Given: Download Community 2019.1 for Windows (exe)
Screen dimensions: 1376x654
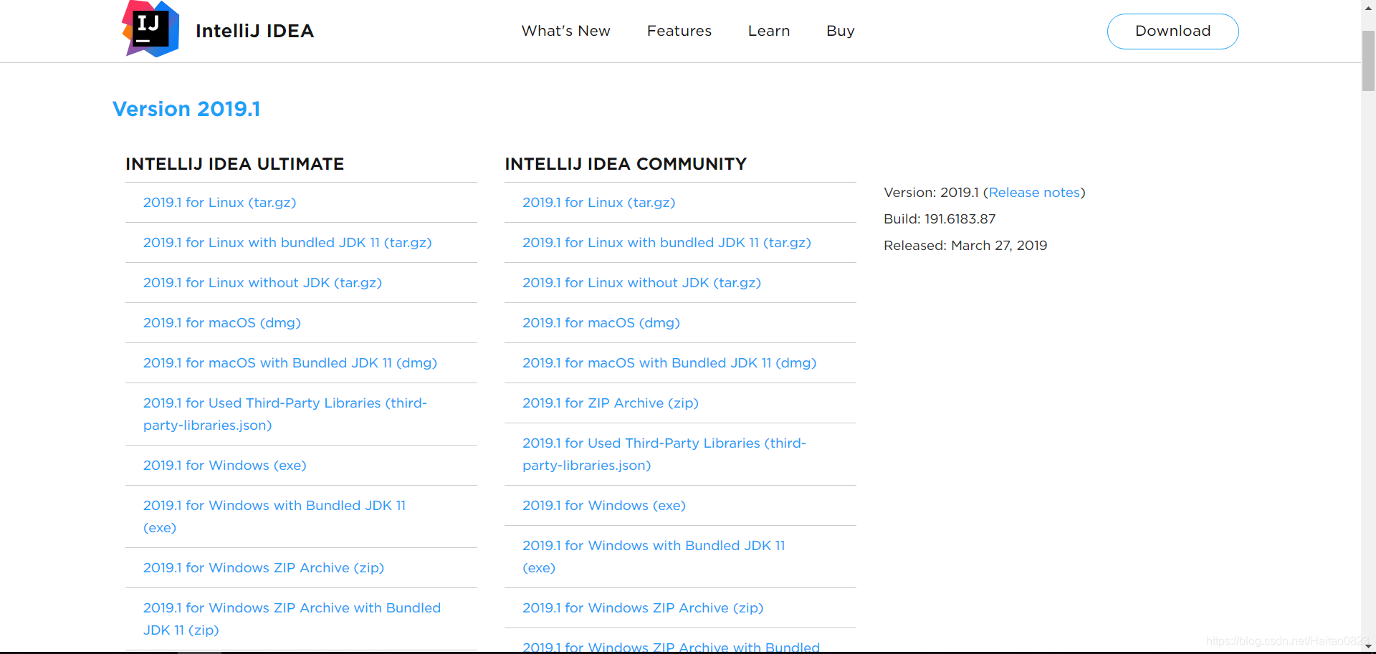Looking at the screenshot, I should [x=603, y=506].
